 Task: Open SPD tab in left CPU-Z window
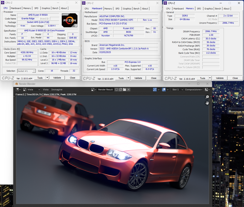click(36, 8)
